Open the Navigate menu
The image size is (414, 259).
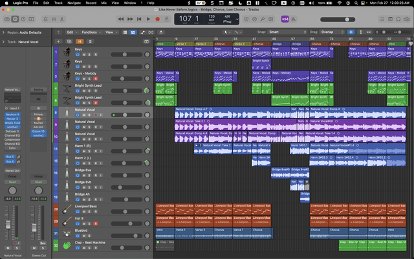[74, 3]
